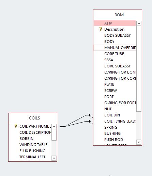Viewport: 152px width, 176px height.
Task: Click the COILS table title bar
Action: [33, 118]
